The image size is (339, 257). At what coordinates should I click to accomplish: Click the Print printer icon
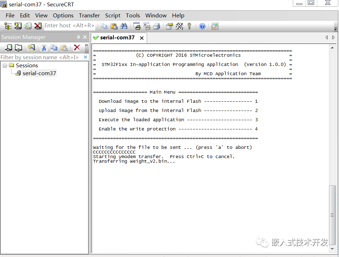click(156, 26)
